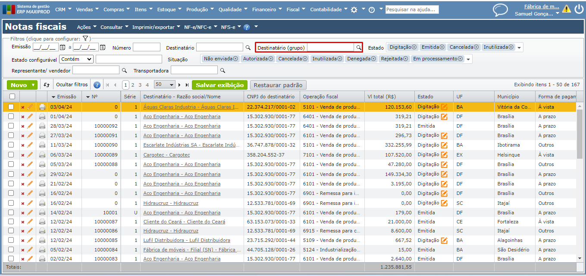Click search magnifier for Destinatário (grupo)
The width and height of the screenshot is (586, 276).
(x=358, y=47)
